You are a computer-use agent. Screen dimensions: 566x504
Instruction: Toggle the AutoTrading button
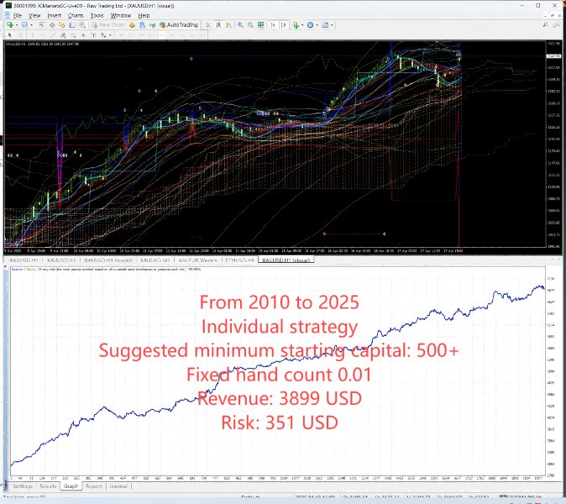pos(179,25)
